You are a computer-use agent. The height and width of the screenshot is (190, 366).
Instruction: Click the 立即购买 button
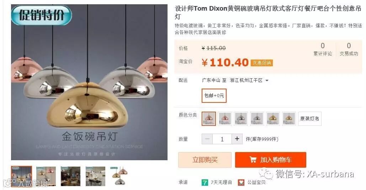point(205,160)
